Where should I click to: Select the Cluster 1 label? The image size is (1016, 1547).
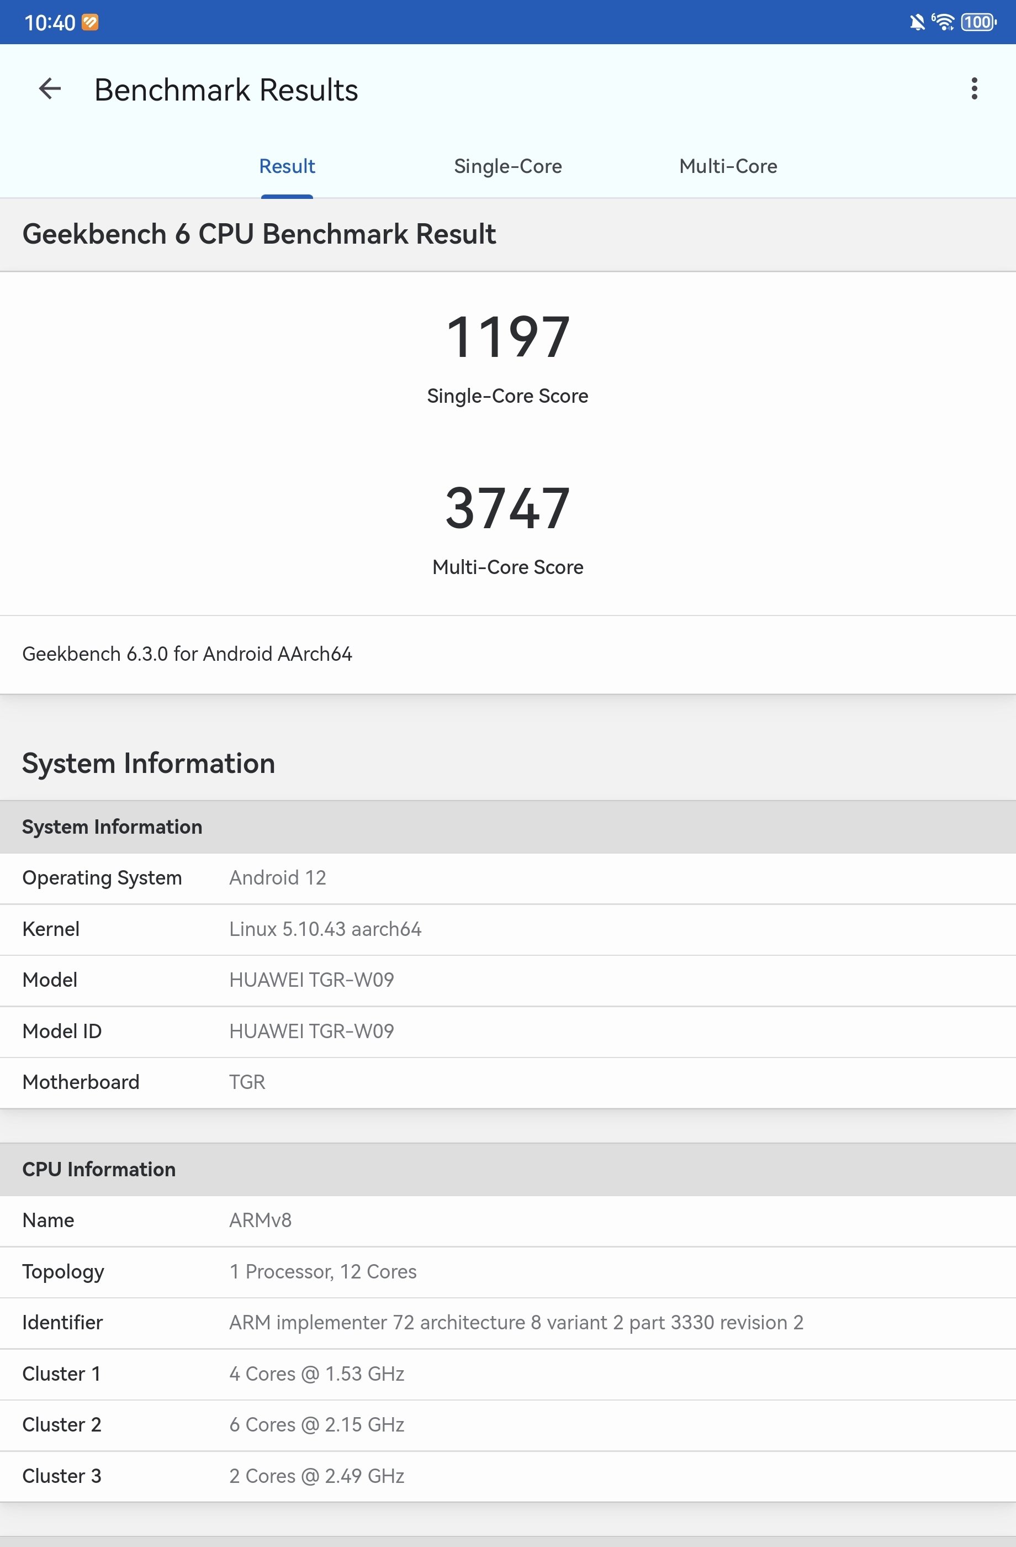point(61,1374)
